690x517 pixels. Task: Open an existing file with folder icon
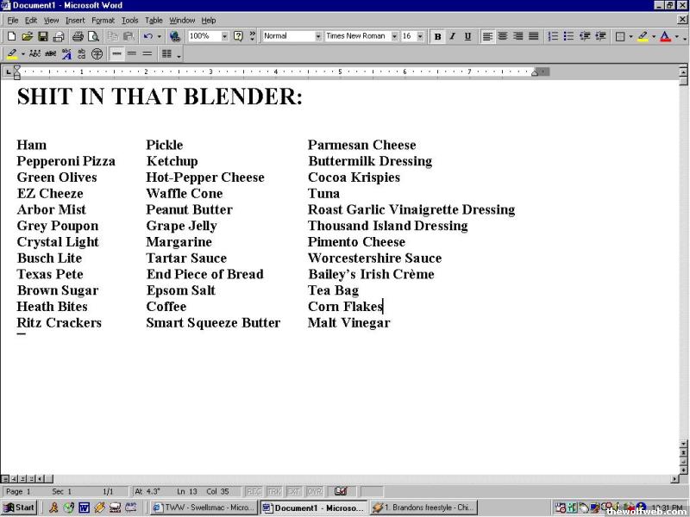pyautogui.click(x=28, y=36)
